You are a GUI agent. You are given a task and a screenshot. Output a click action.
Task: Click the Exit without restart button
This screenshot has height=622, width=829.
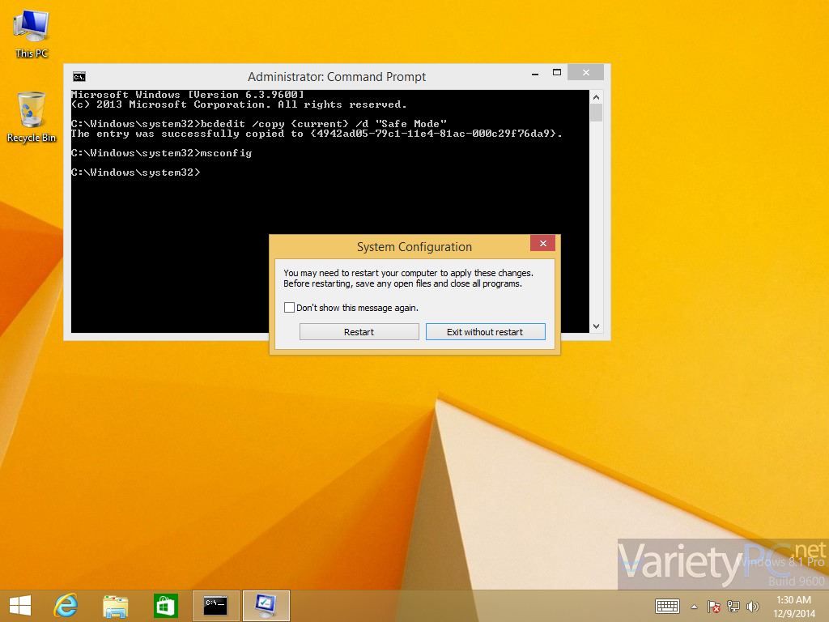pos(485,331)
